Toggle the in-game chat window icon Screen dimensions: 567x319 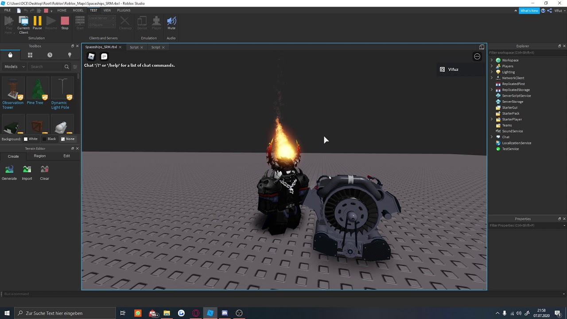[104, 56]
